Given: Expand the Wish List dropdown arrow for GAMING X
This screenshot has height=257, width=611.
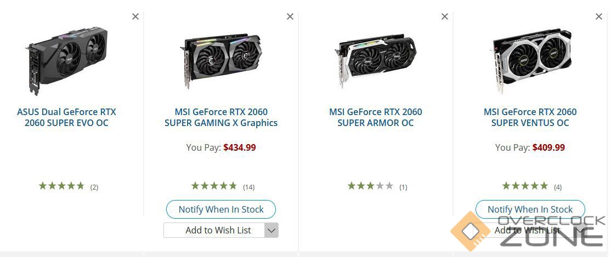Looking at the screenshot, I should tap(271, 230).
